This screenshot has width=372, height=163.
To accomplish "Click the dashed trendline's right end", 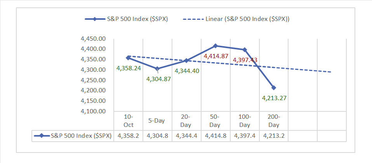I will [x=331, y=72].
